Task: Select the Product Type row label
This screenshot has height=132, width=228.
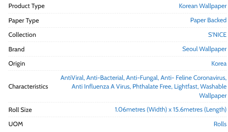Action: [26, 6]
